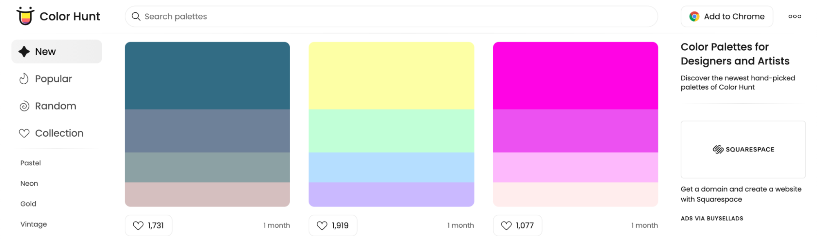Click the Collection heart icon

[24, 133]
